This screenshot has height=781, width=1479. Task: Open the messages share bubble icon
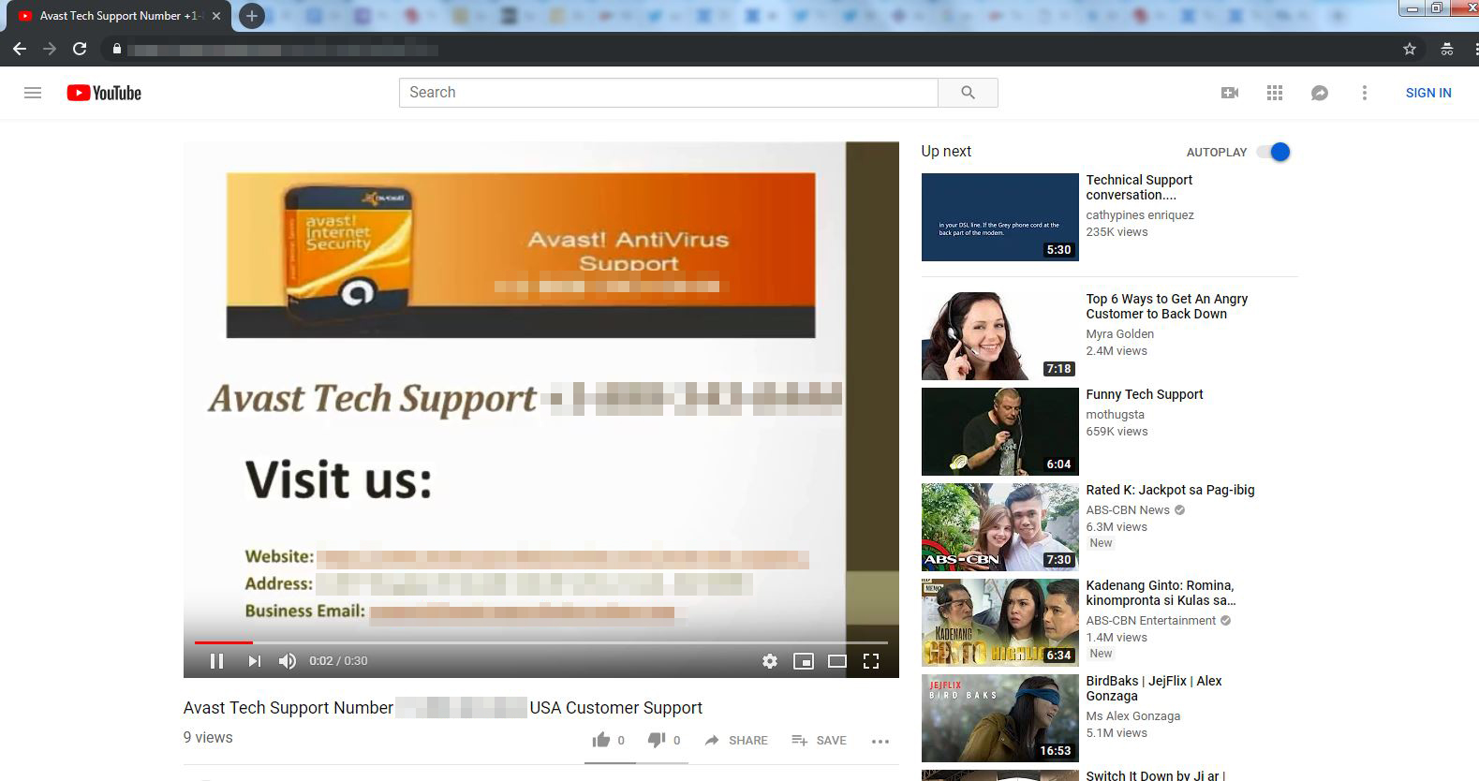coord(1320,93)
